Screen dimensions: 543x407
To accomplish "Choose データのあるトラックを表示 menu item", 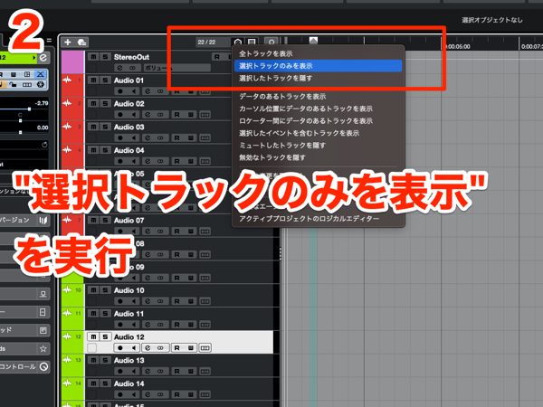I will (318, 96).
